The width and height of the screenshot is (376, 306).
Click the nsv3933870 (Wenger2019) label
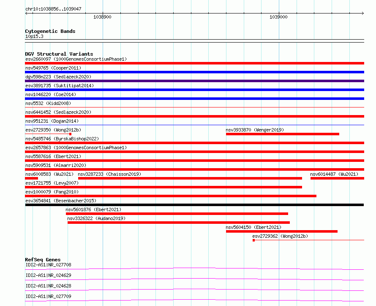tap(255, 130)
